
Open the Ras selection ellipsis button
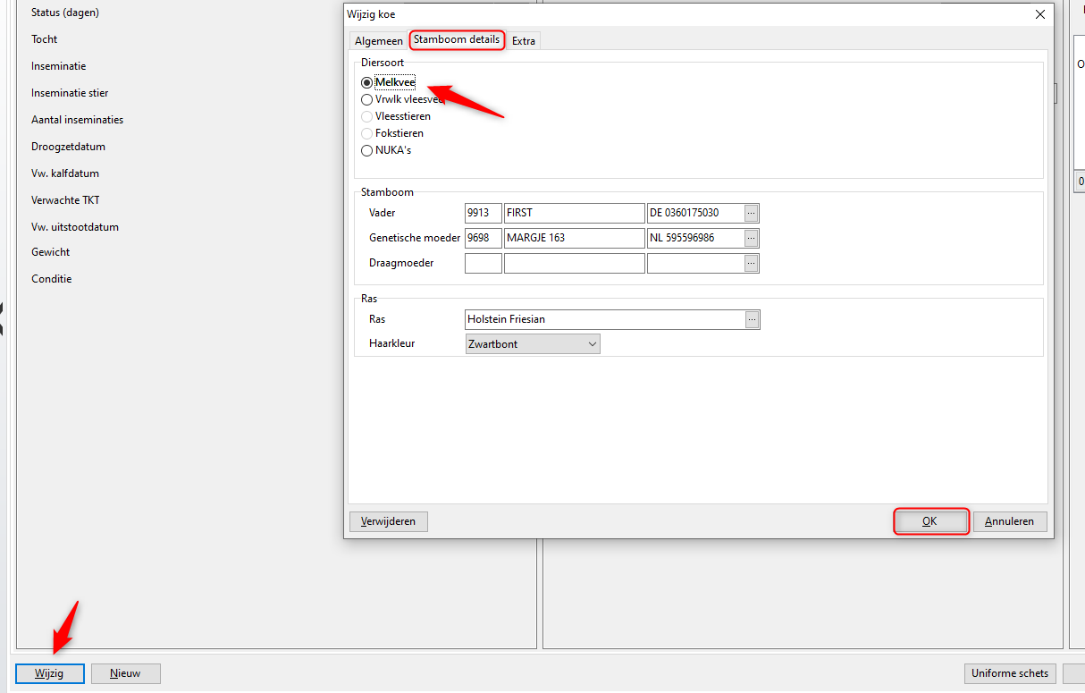pyautogui.click(x=752, y=319)
